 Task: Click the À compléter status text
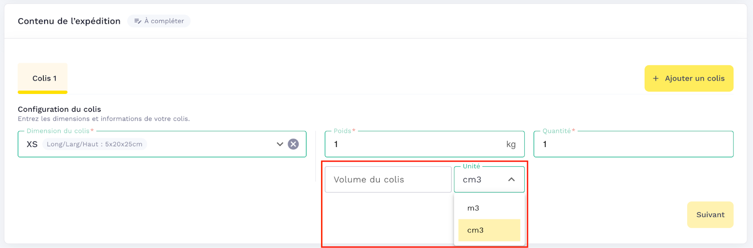click(164, 21)
